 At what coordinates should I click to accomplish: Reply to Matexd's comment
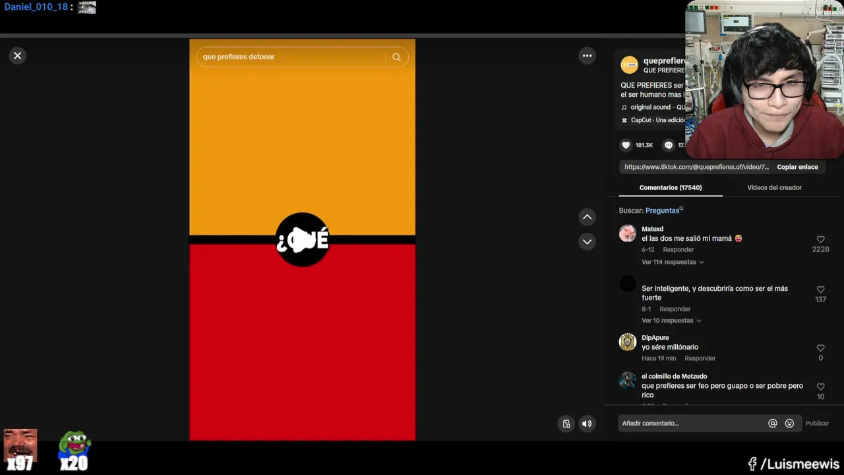pos(678,250)
